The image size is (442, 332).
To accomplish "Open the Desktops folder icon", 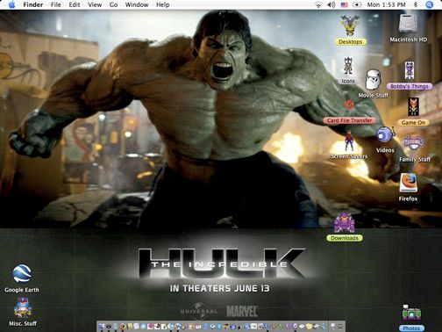I will [350, 25].
